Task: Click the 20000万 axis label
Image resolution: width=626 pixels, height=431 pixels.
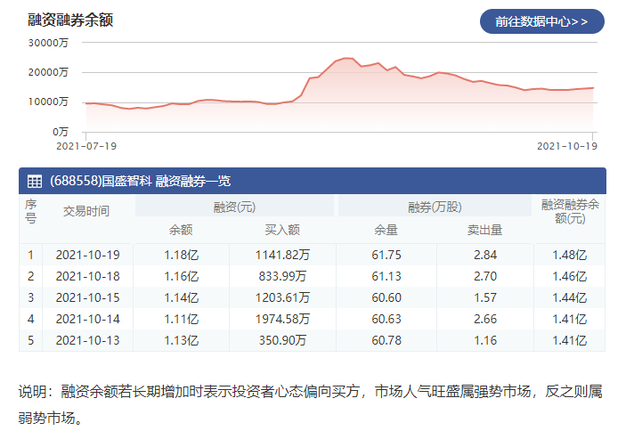Action: tap(48, 72)
